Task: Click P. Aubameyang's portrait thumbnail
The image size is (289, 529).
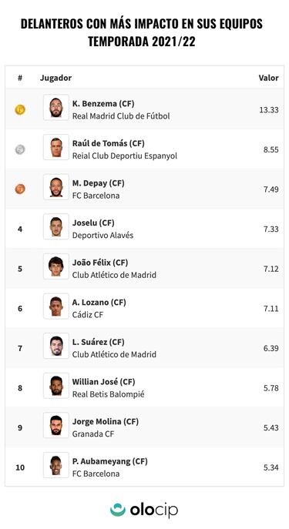Action: pyautogui.click(x=56, y=465)
